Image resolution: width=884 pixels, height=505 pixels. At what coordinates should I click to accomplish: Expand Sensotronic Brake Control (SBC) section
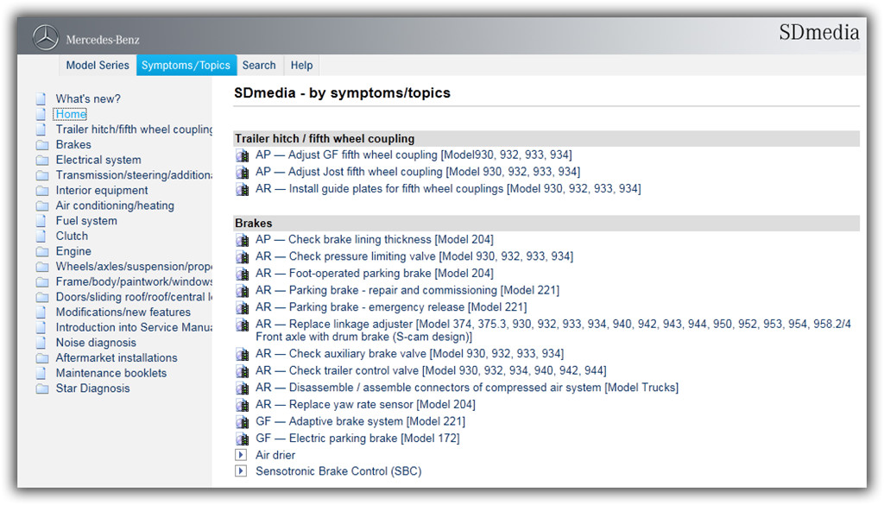[241, 470]
